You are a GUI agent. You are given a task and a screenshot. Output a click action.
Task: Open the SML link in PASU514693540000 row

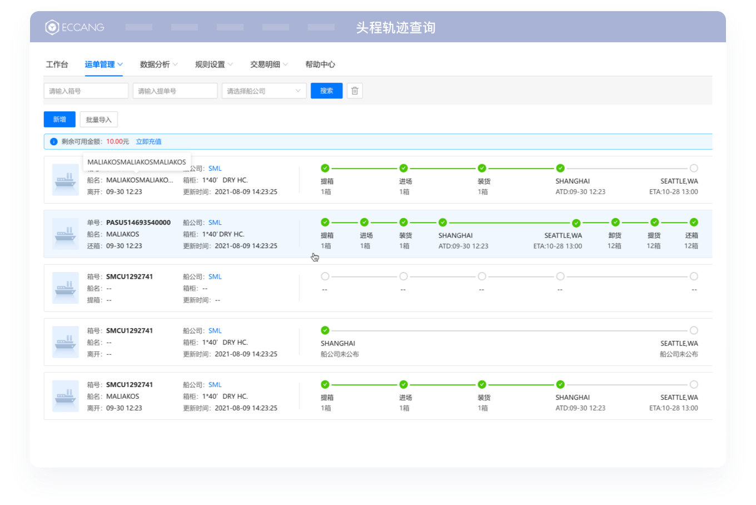215,222
